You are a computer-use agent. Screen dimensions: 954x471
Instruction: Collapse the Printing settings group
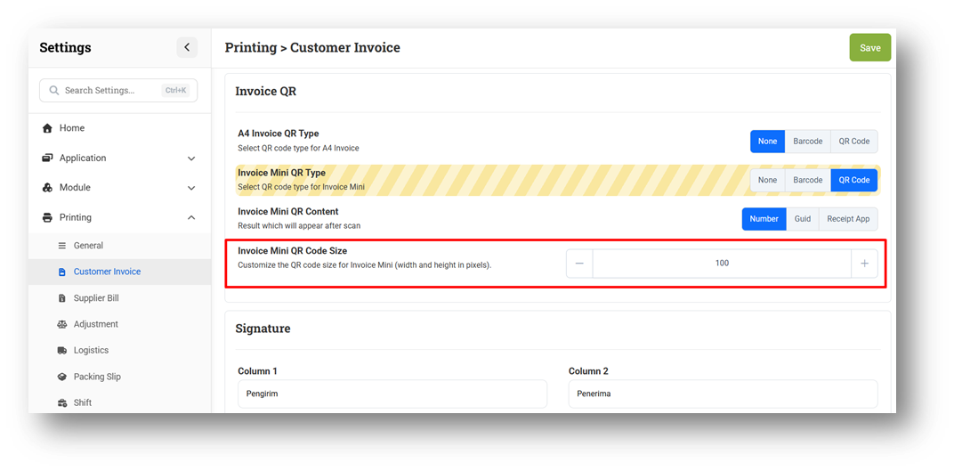point(191,217)
